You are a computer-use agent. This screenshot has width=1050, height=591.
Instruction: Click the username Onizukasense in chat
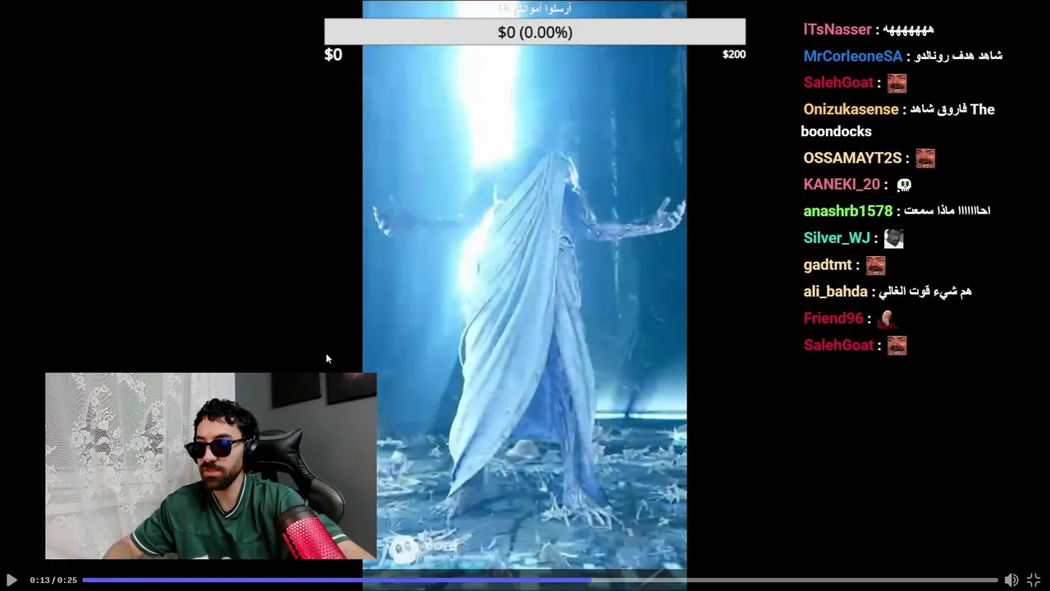click(x=851, y=109)
